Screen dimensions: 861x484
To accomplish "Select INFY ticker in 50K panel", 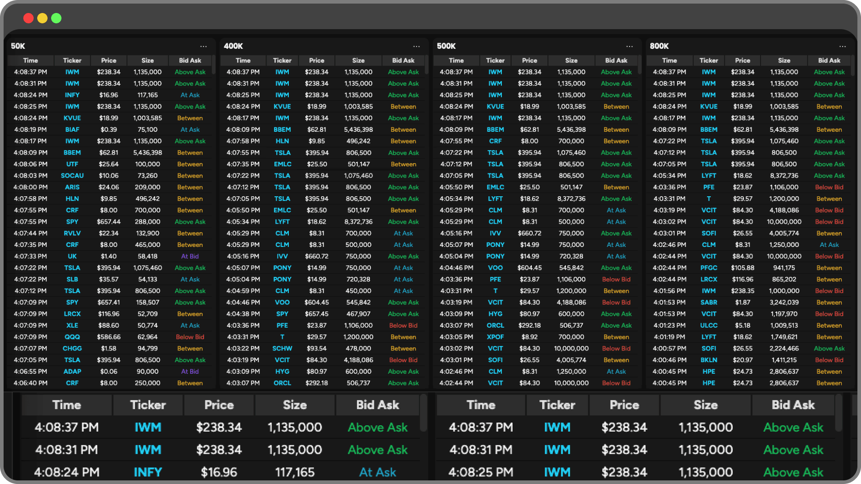I will click(72, 95).
